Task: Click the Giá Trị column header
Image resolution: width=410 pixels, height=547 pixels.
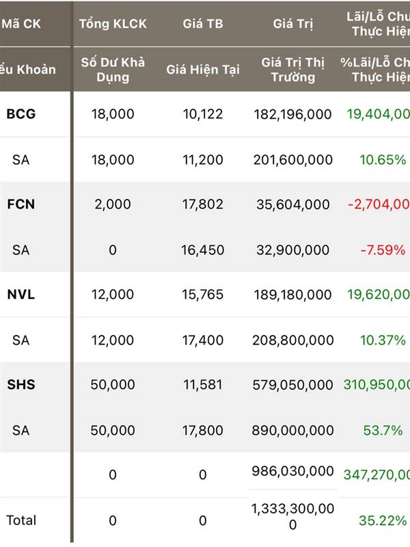Action: coord(293,24)
